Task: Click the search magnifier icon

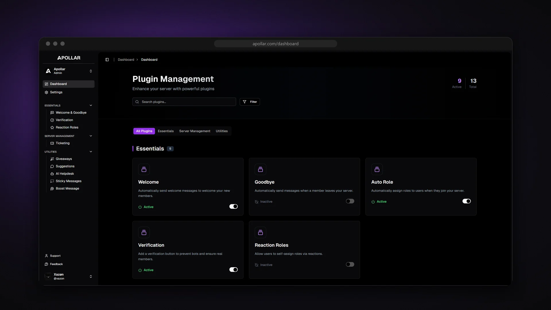Action: 137,102
